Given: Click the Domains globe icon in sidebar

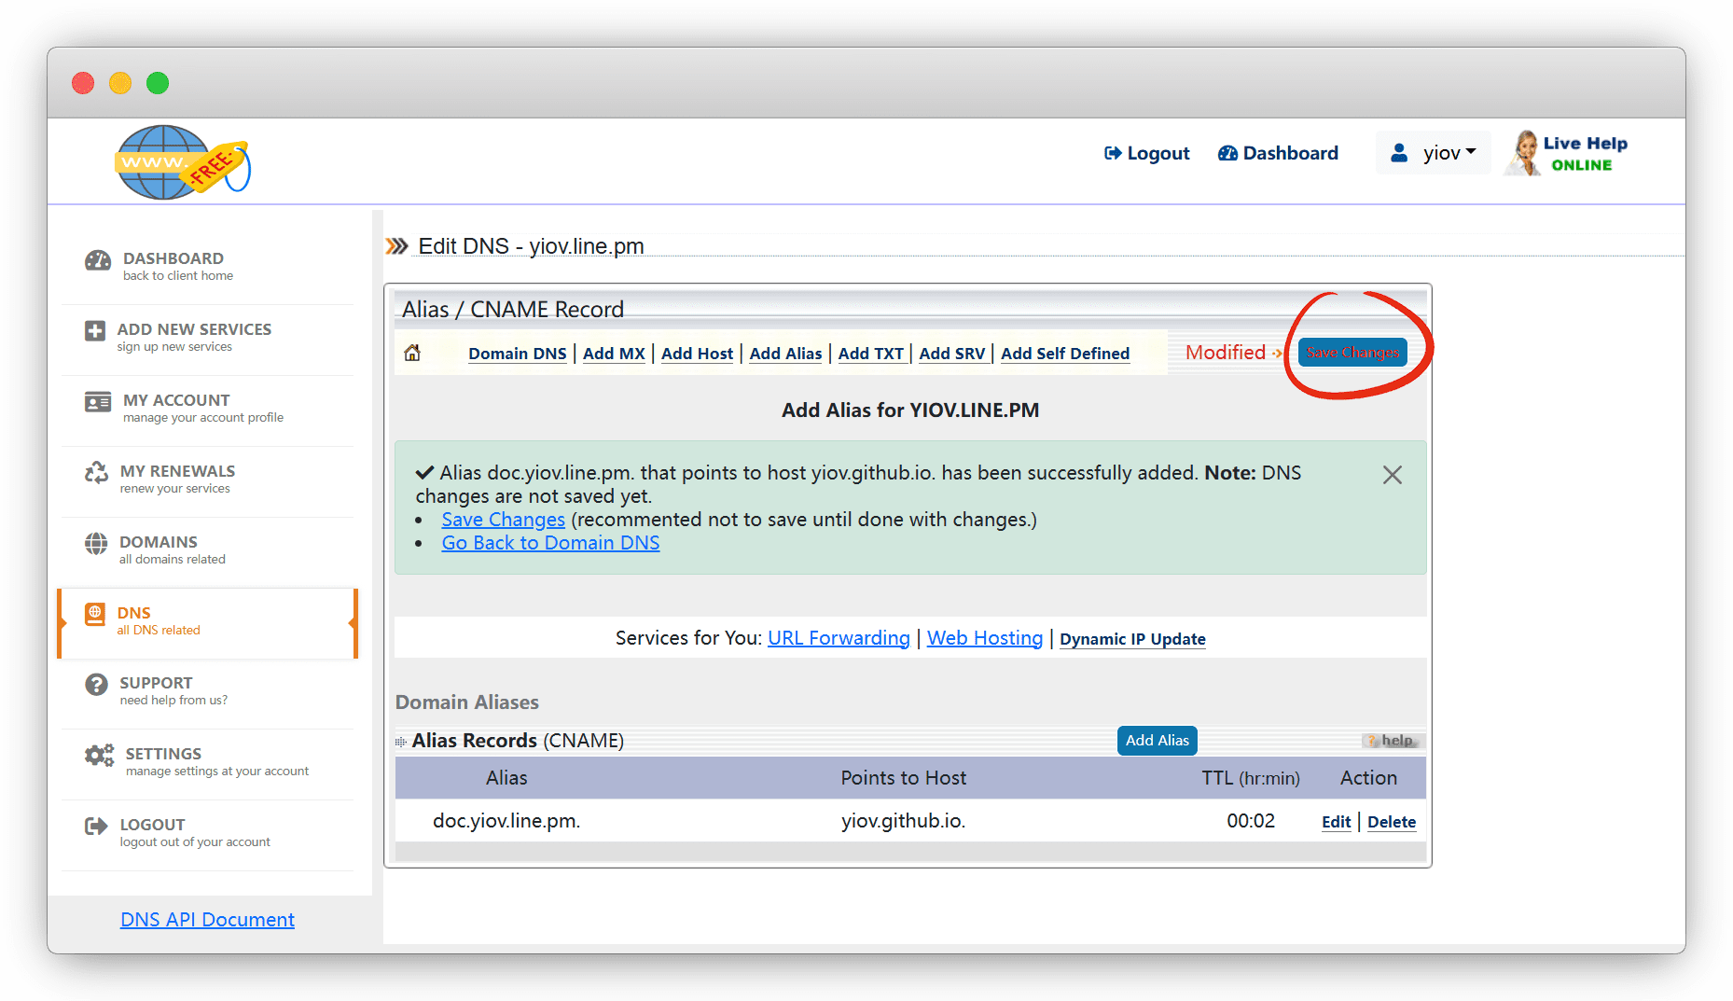Looking at the screenshot, I should pyautogui.click(x=97, y=544).
